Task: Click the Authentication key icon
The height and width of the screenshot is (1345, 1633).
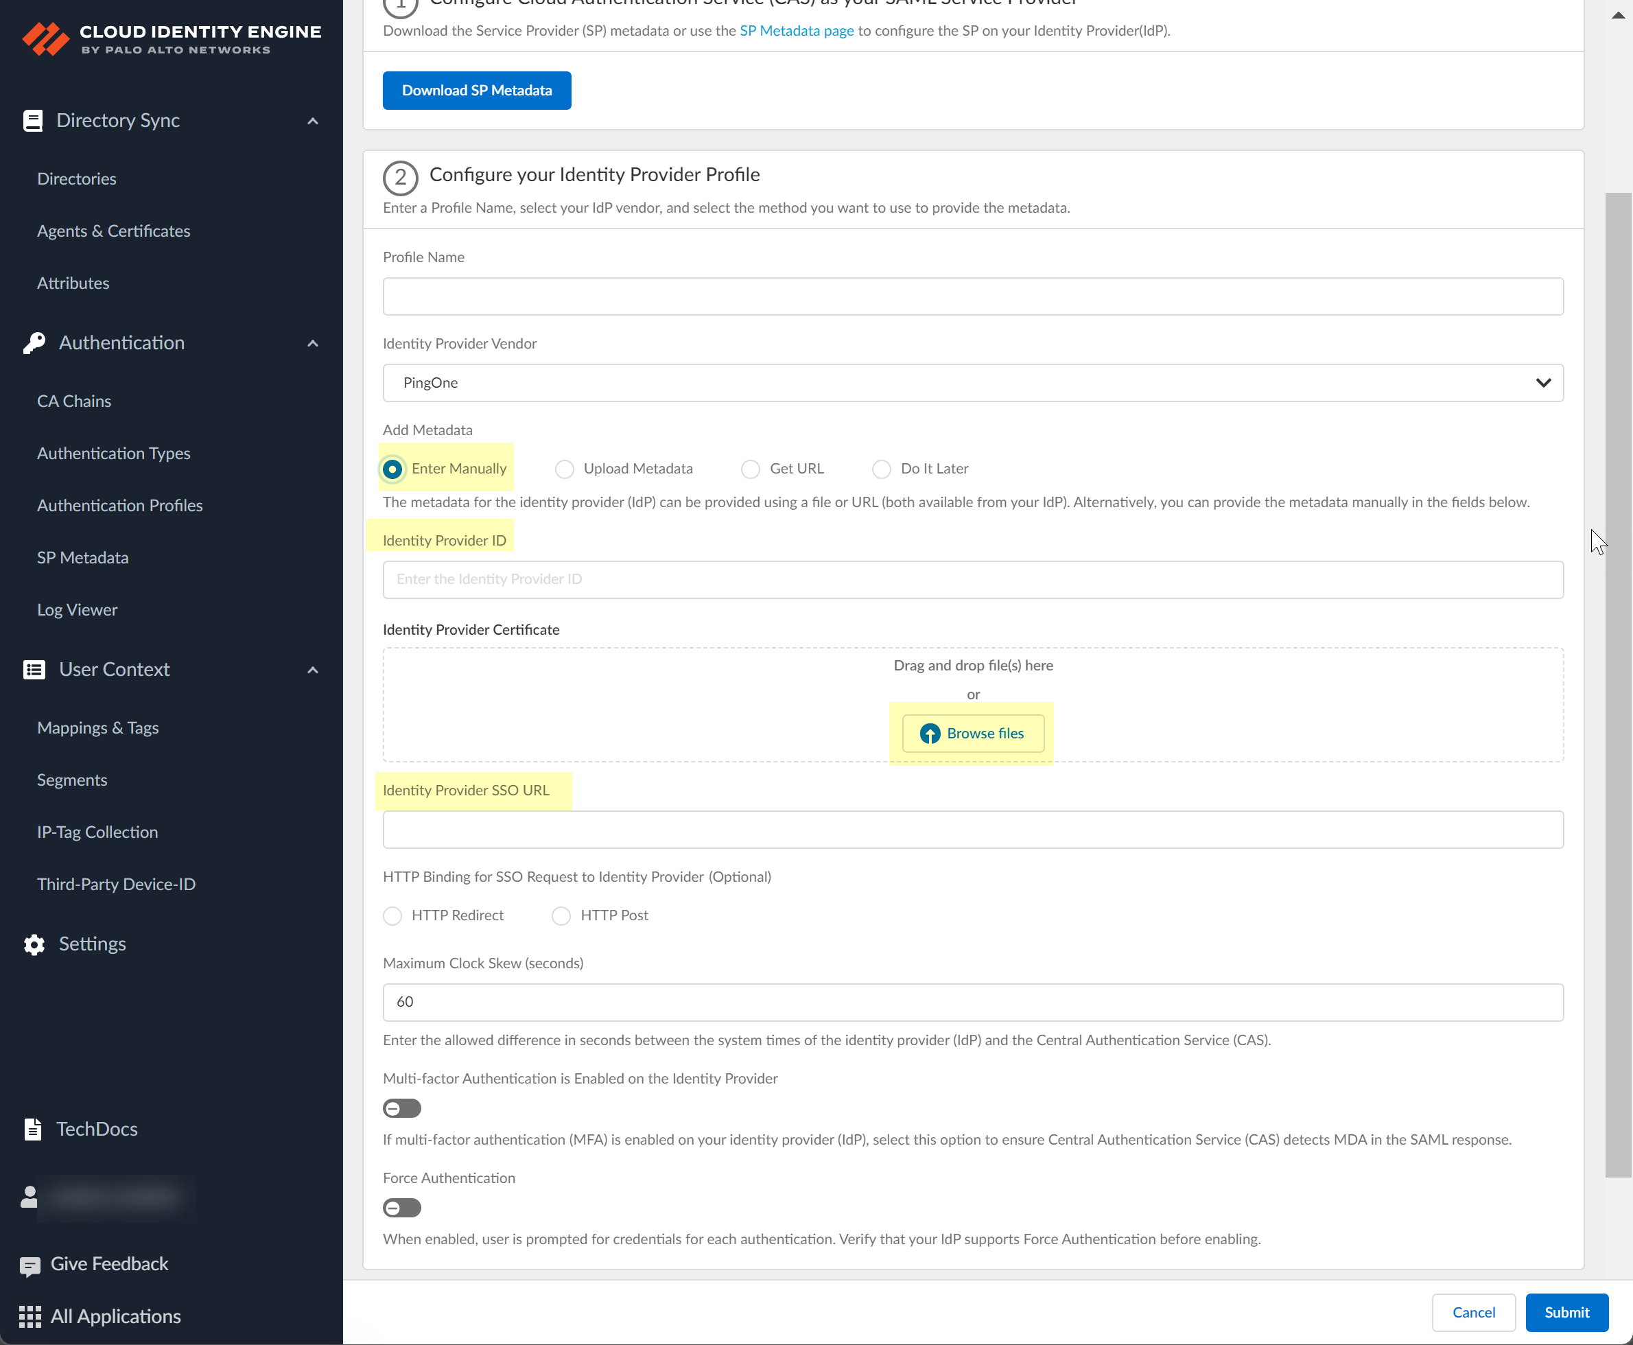Action: pyautogui.click(x=34, y=343)
